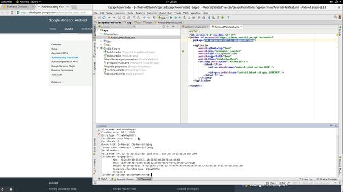This screenshot has height=192, width=343.
Task: Run the app with the green play icon
Action: point(171,18)
